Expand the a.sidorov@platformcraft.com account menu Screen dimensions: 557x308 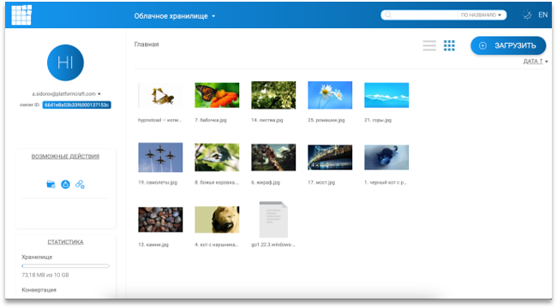point(67,94)
